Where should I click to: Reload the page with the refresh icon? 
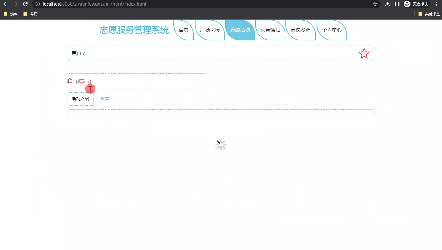click(25, 4)
